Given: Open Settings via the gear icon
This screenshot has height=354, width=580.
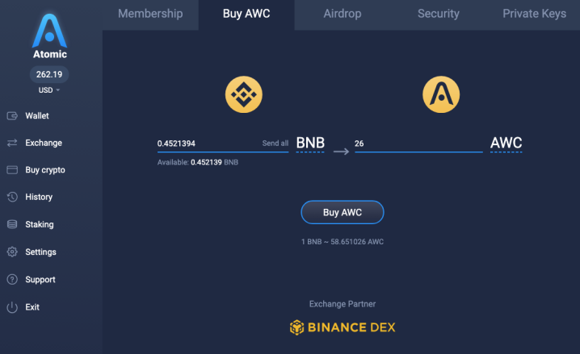Looking at the screenshot, I should coord(12,252).
